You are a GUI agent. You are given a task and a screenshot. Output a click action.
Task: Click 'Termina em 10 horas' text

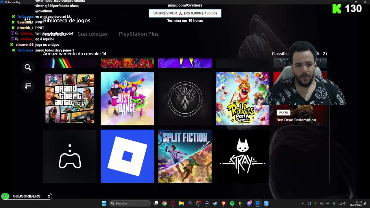(x=185, y=21)
